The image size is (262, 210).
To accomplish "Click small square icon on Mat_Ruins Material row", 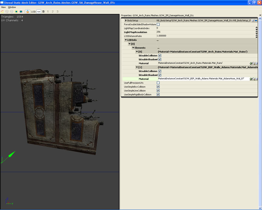I will pyautogui.click(x=257, y=63).
